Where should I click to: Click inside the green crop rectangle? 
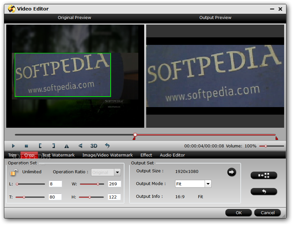(x=63, y=75)
